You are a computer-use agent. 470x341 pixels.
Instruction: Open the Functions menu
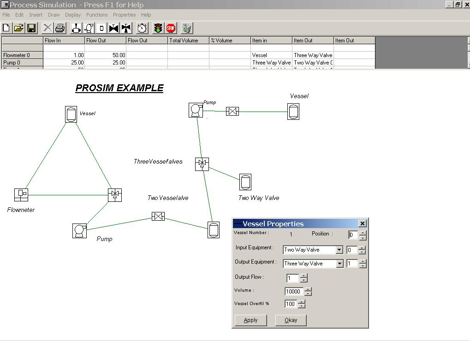[x=97, y=15]
